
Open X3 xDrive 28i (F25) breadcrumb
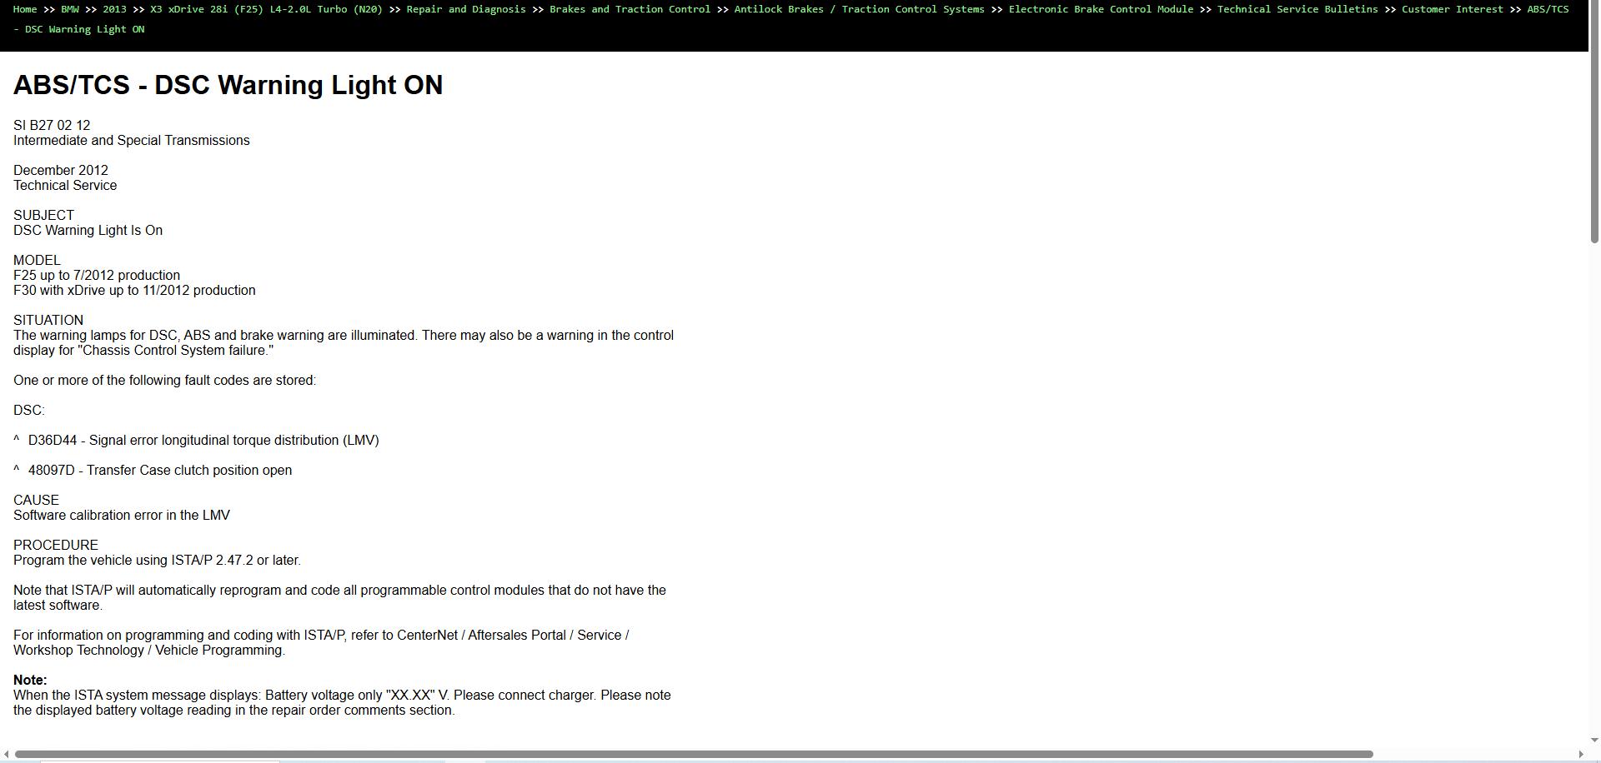266,9
